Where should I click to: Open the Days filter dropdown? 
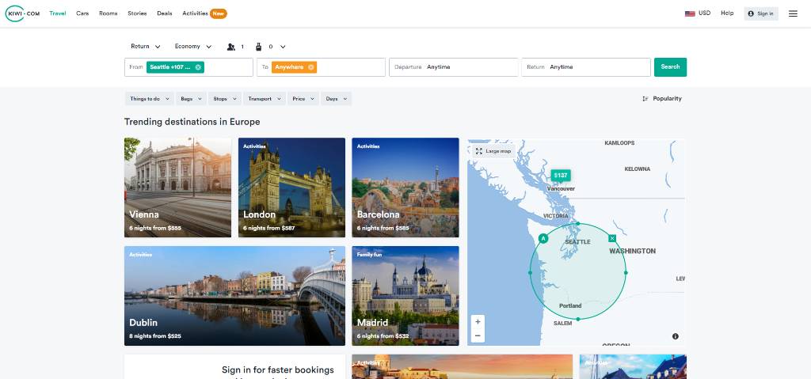tap(336, 99)
